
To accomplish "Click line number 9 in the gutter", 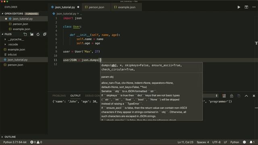I will (56, 52).
